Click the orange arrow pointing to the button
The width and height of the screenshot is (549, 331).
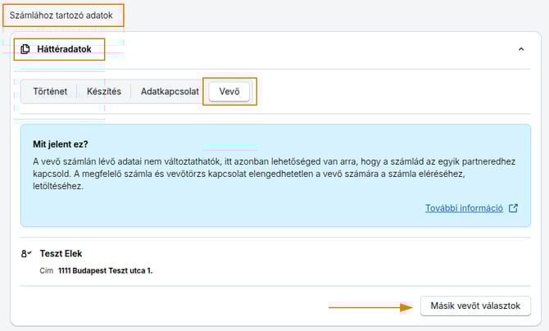pos(370,307)
